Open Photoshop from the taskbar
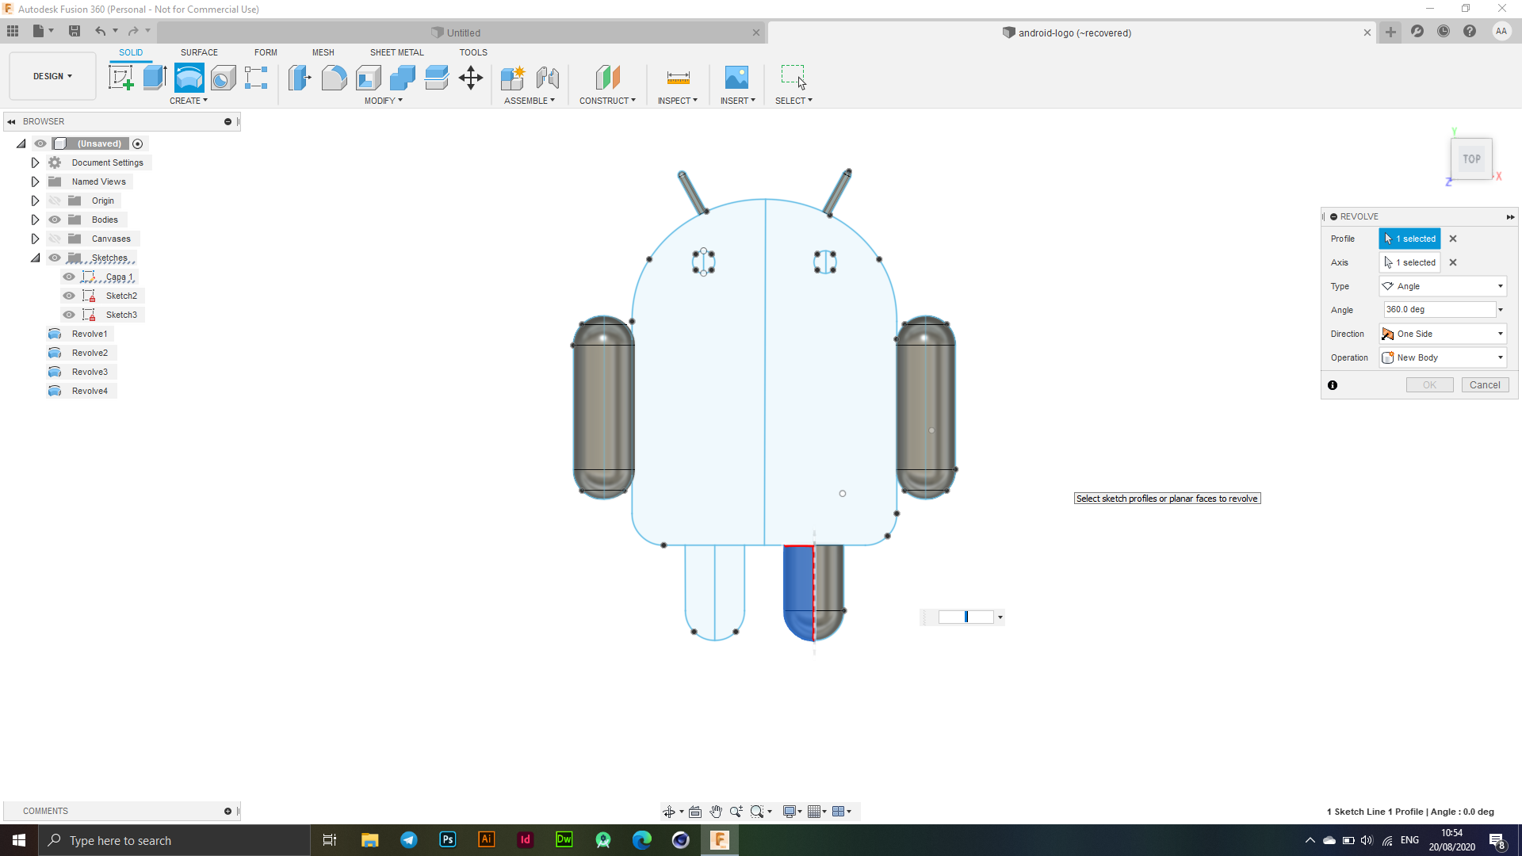The width and height of the screenshot is (1522, 856). point(448,840)
